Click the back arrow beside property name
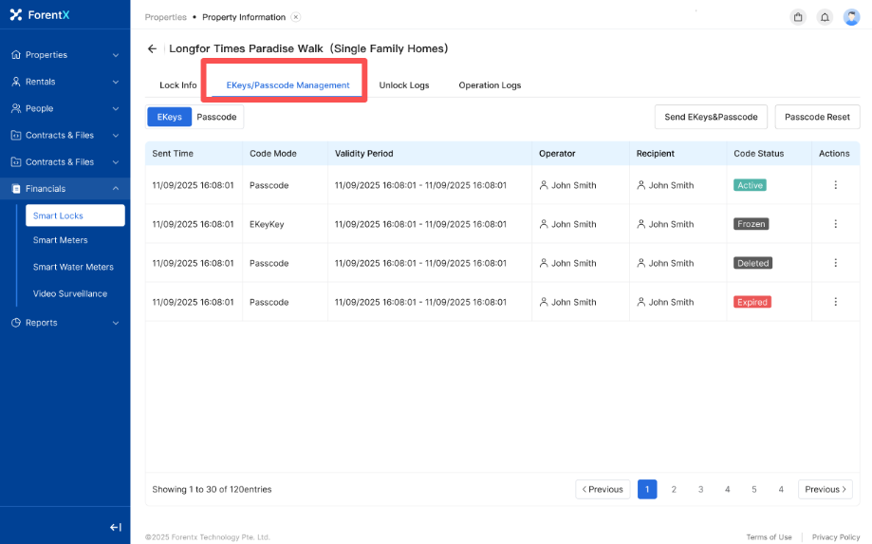The image size is (872, 544). pyautogui.click(x=152, y=48)
